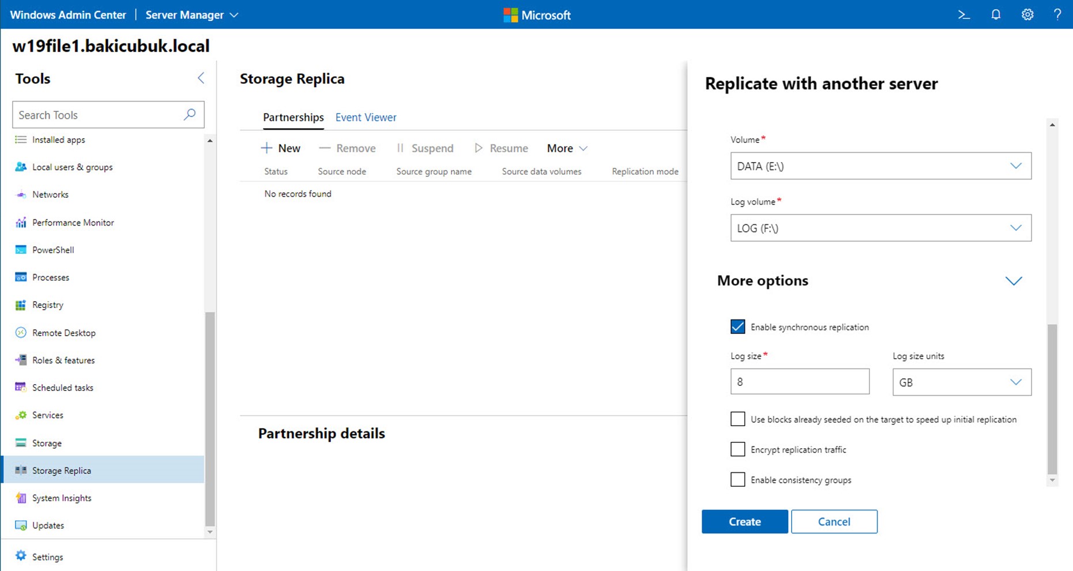
Task: Expand More dropdown in toolbar
Action: [567, 148]
